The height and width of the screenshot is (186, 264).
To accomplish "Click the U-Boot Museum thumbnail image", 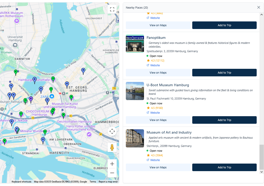I will [x=135, y=91].
